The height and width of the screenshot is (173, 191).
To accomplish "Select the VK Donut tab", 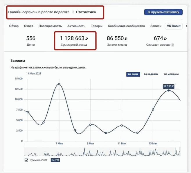I will tap(173, 26).
